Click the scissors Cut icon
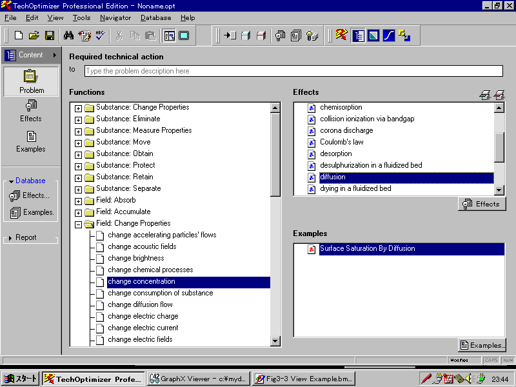This screenshot has width=516, height=387. pos(119,35)
